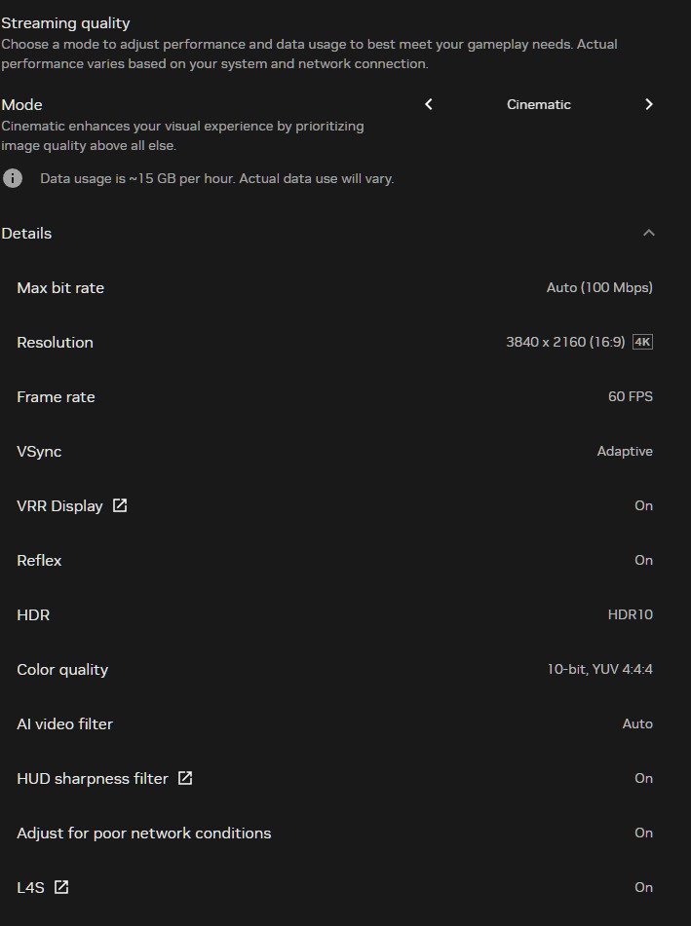Select the Cinematic mode label
The height and width of the screenshot is (926, 691).
(x=539, y=104)
